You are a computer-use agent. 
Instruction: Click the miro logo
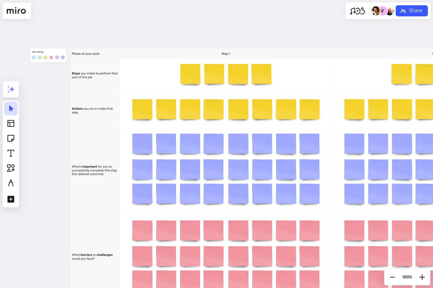point(17,11)
